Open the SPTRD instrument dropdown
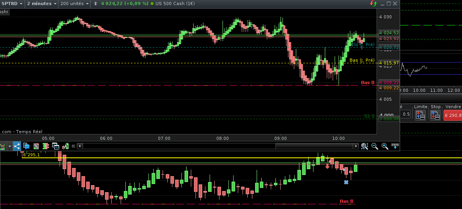462x209 pixels. click(x=12, y=4)
